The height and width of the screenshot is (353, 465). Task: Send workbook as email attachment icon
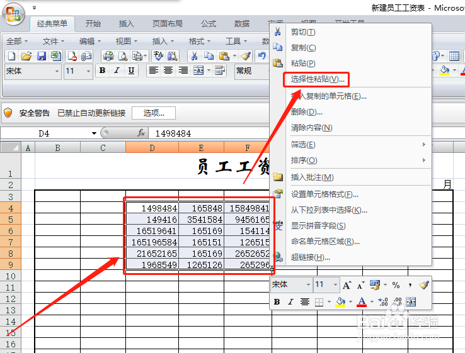click(86, 56)
